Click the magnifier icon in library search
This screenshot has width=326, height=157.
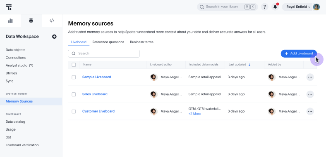201,7
